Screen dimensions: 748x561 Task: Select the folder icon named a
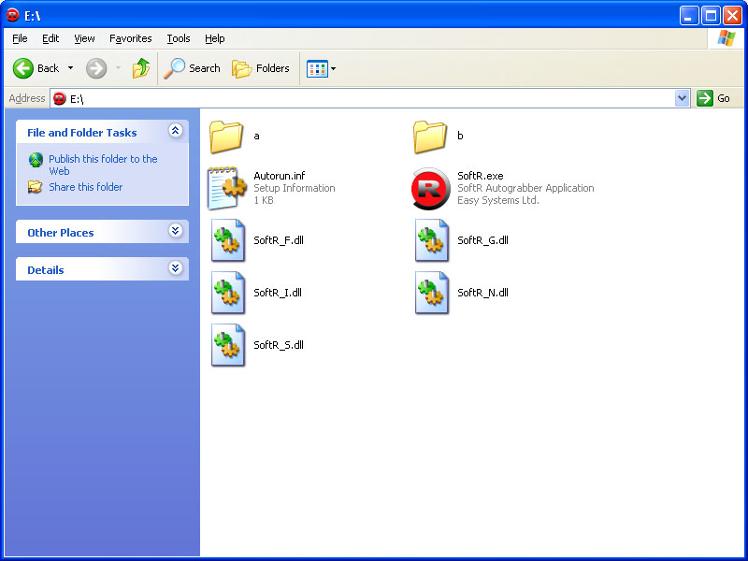[226, 137]
